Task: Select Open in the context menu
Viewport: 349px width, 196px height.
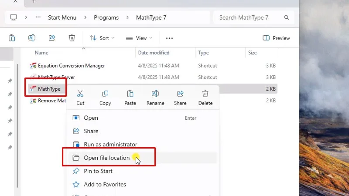Action: (x=143, y=118)
